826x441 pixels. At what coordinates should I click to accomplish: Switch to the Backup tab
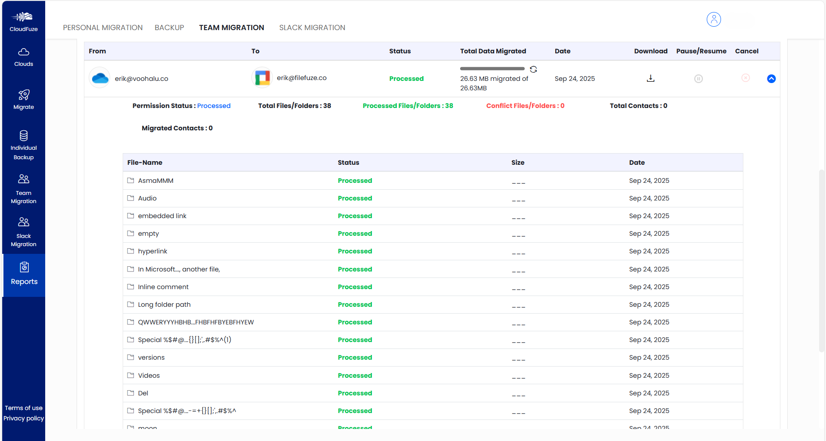[x=169, y=28]
